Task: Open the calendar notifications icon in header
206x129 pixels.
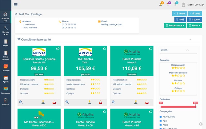Action: click(168, 4)
